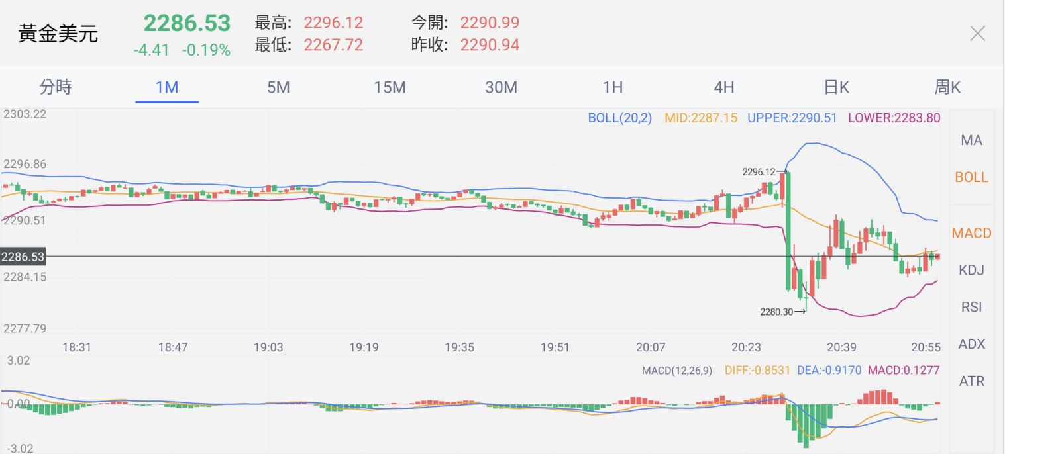Enable the MA indicator overlay
The width and height of the screenshot is (1060, 454).
click(971, 140)
